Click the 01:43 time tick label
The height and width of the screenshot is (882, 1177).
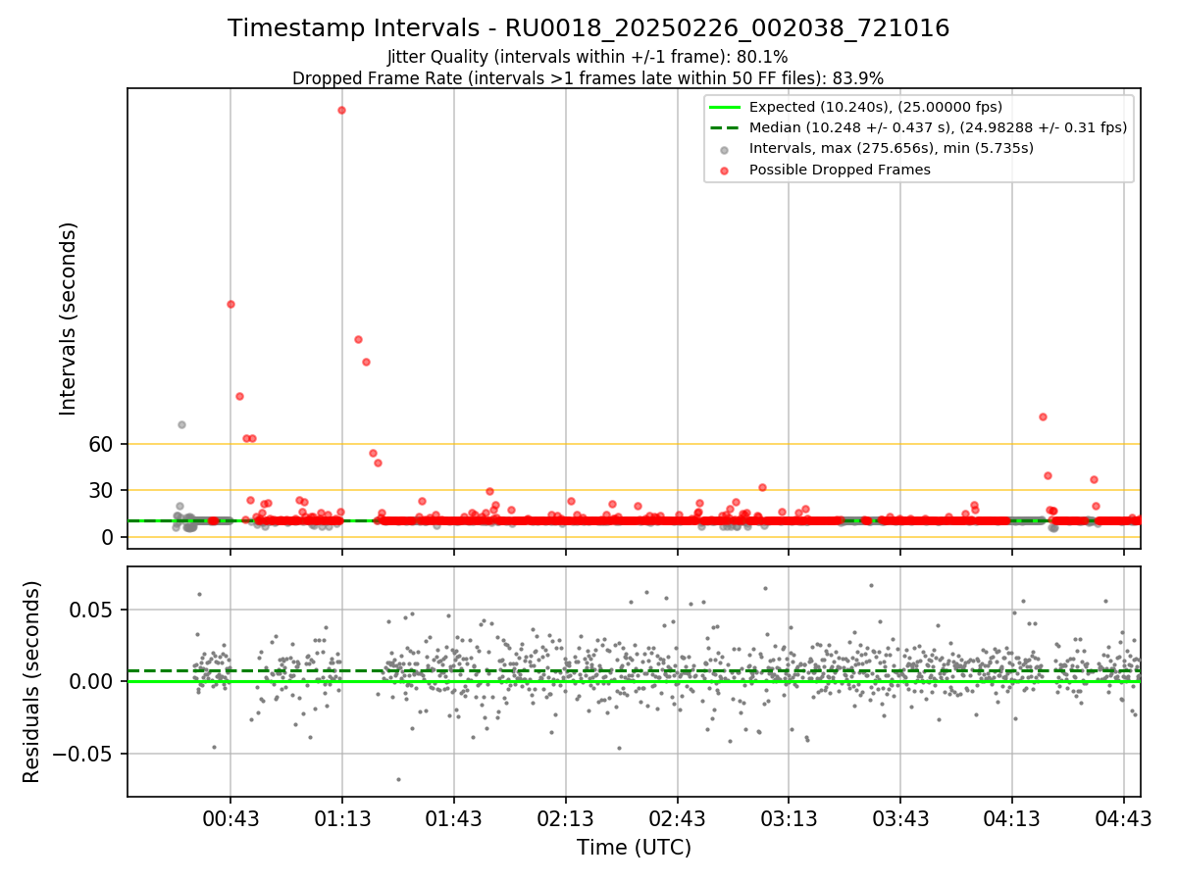[454, 817]
